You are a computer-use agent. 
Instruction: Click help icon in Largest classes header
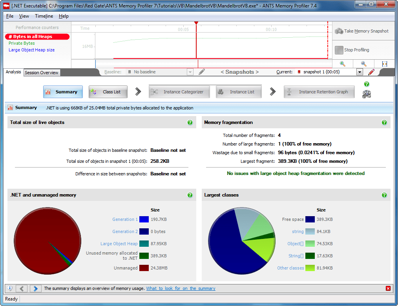384,195
